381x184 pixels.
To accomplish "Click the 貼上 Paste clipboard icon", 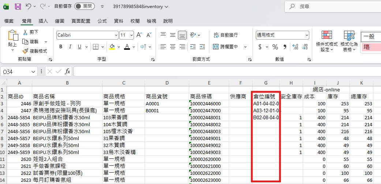I will [x=13, y=36].
